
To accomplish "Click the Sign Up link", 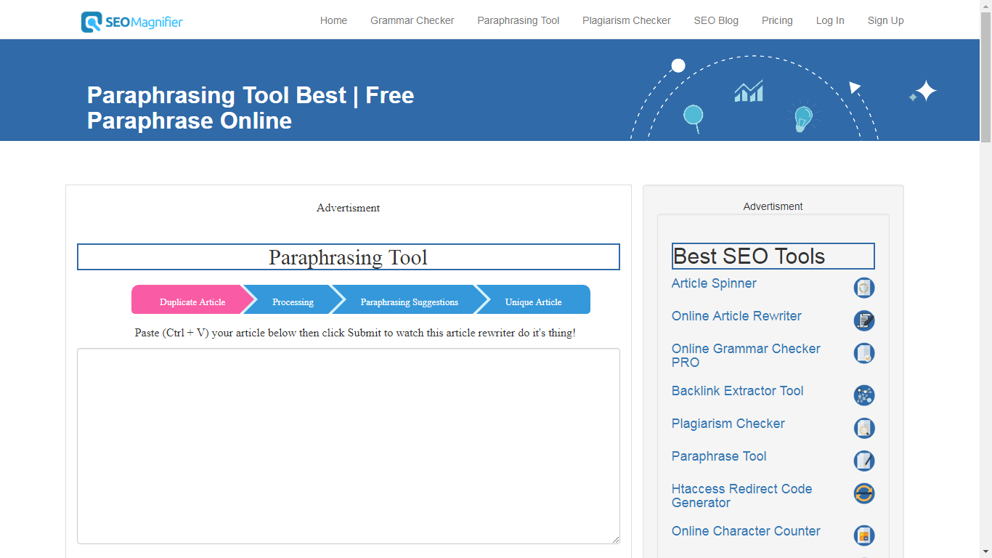I will [885, 20].
